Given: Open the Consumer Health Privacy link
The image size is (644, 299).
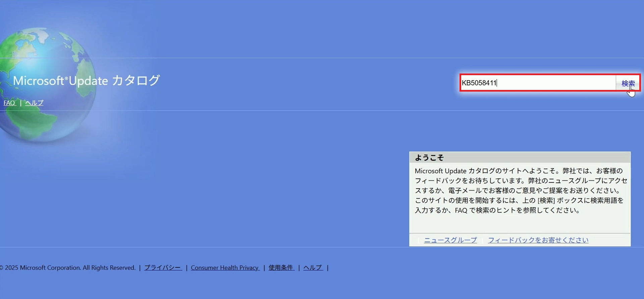Looking at the screenshot, I should 225,268.
